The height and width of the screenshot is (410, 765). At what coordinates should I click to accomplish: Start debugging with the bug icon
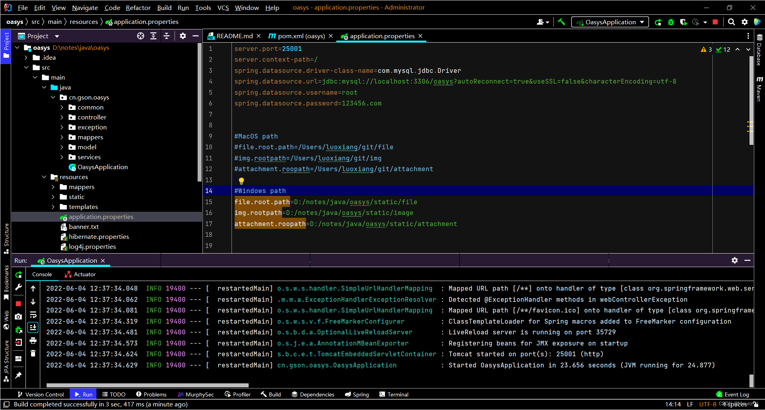click(671, 22)
